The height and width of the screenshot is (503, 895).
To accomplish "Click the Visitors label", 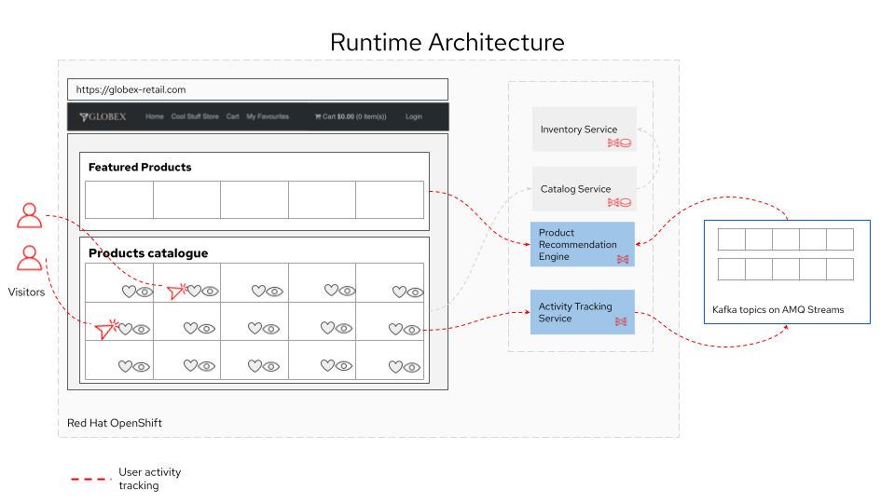I will [26, 292].
